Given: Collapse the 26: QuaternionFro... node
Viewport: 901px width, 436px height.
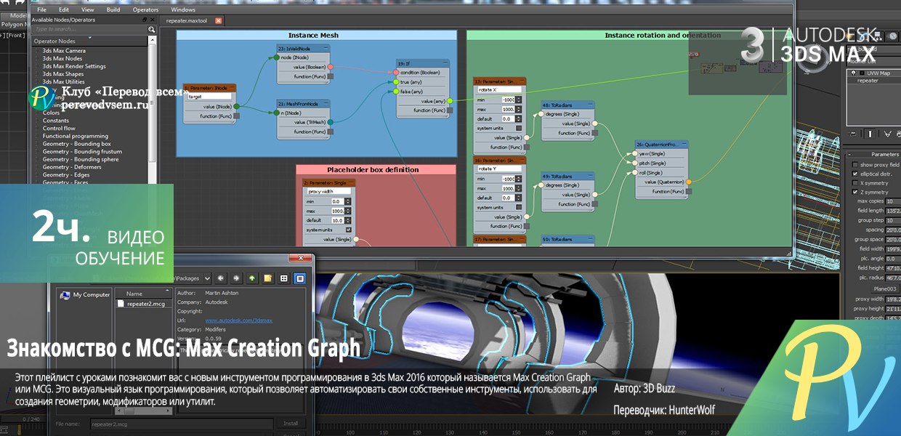Looking at the screenshot, I should (x=684, y=145).
